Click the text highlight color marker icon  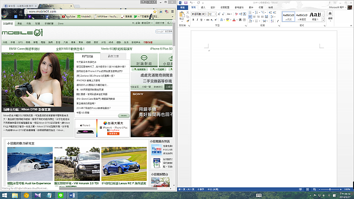(x=228, y=20)
